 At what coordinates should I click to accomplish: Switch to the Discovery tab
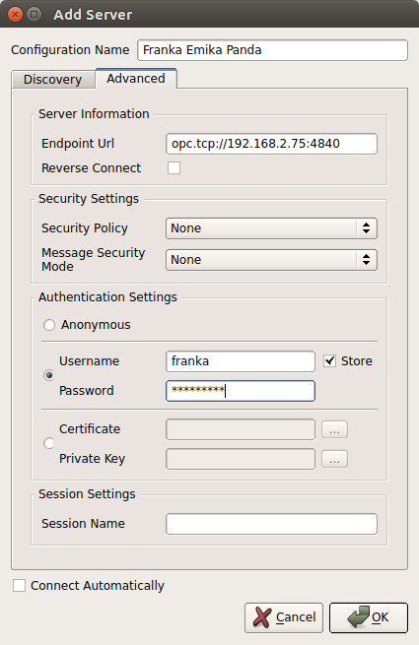pyautogui.click(x=53, y=80)
